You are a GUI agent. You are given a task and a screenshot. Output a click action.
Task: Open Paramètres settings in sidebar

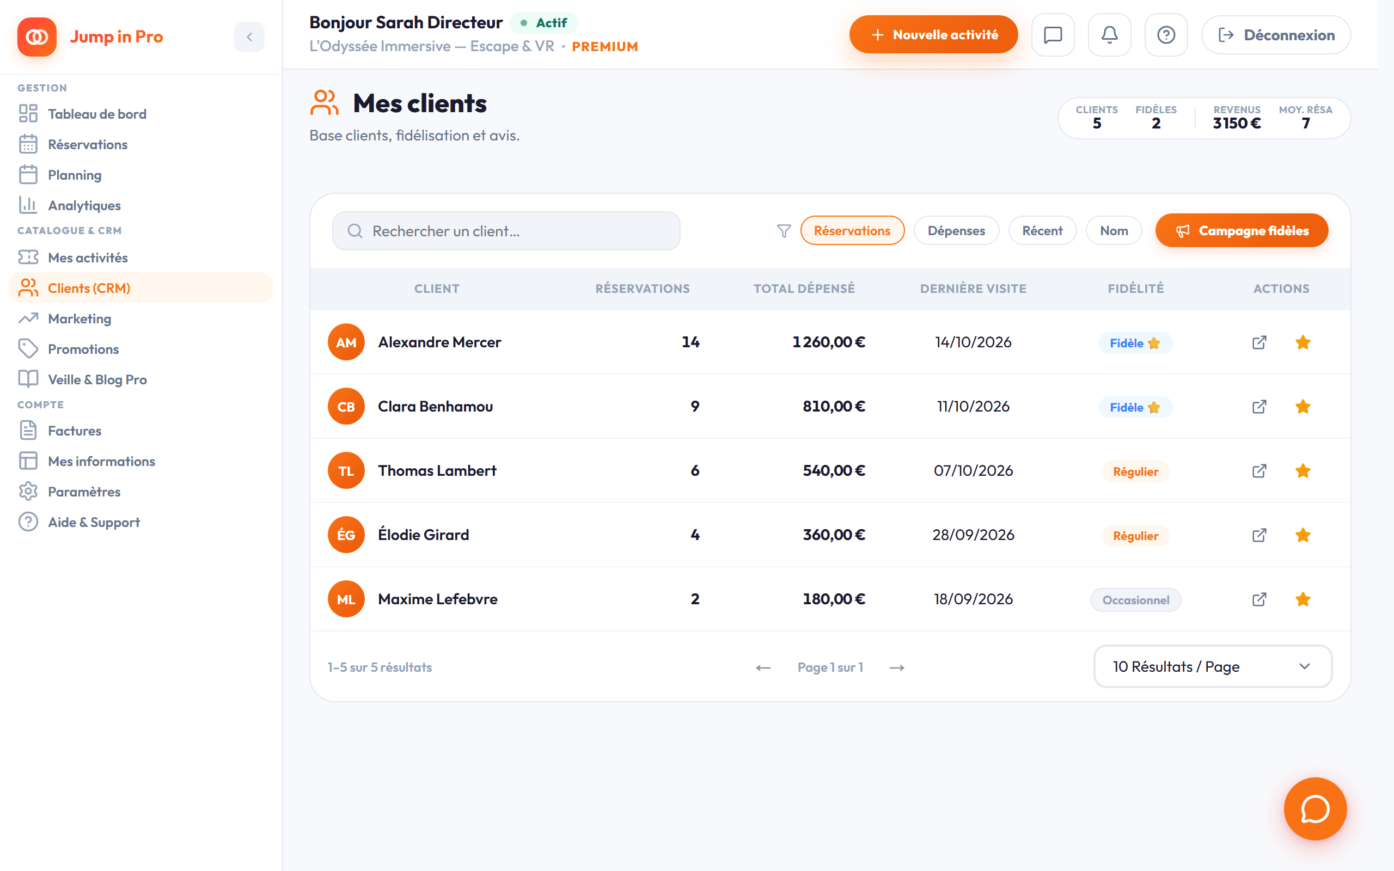coord(141,492)
